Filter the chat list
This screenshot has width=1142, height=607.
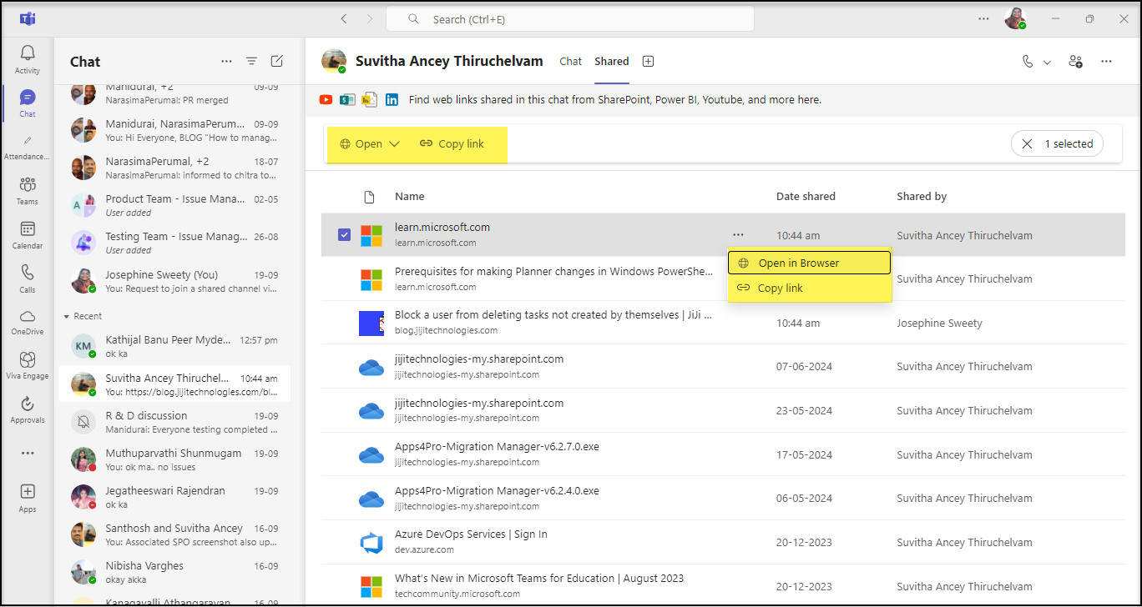(x=251, y=61)
